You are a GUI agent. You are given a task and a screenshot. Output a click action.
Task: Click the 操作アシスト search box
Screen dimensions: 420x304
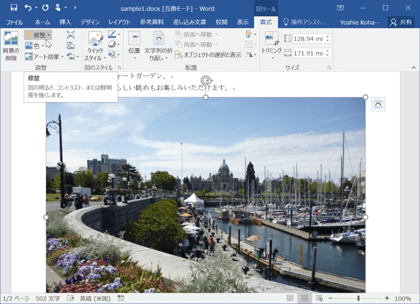pyautogui.click(x=305, y=22)
